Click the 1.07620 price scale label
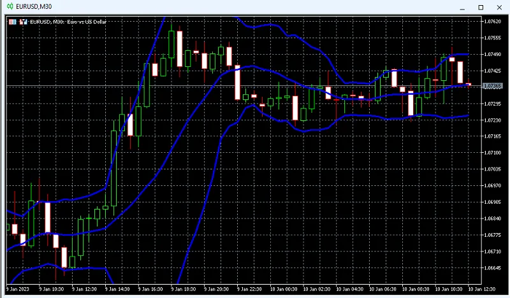The width and height of the screenshot is (510, 298). [492, 22]
